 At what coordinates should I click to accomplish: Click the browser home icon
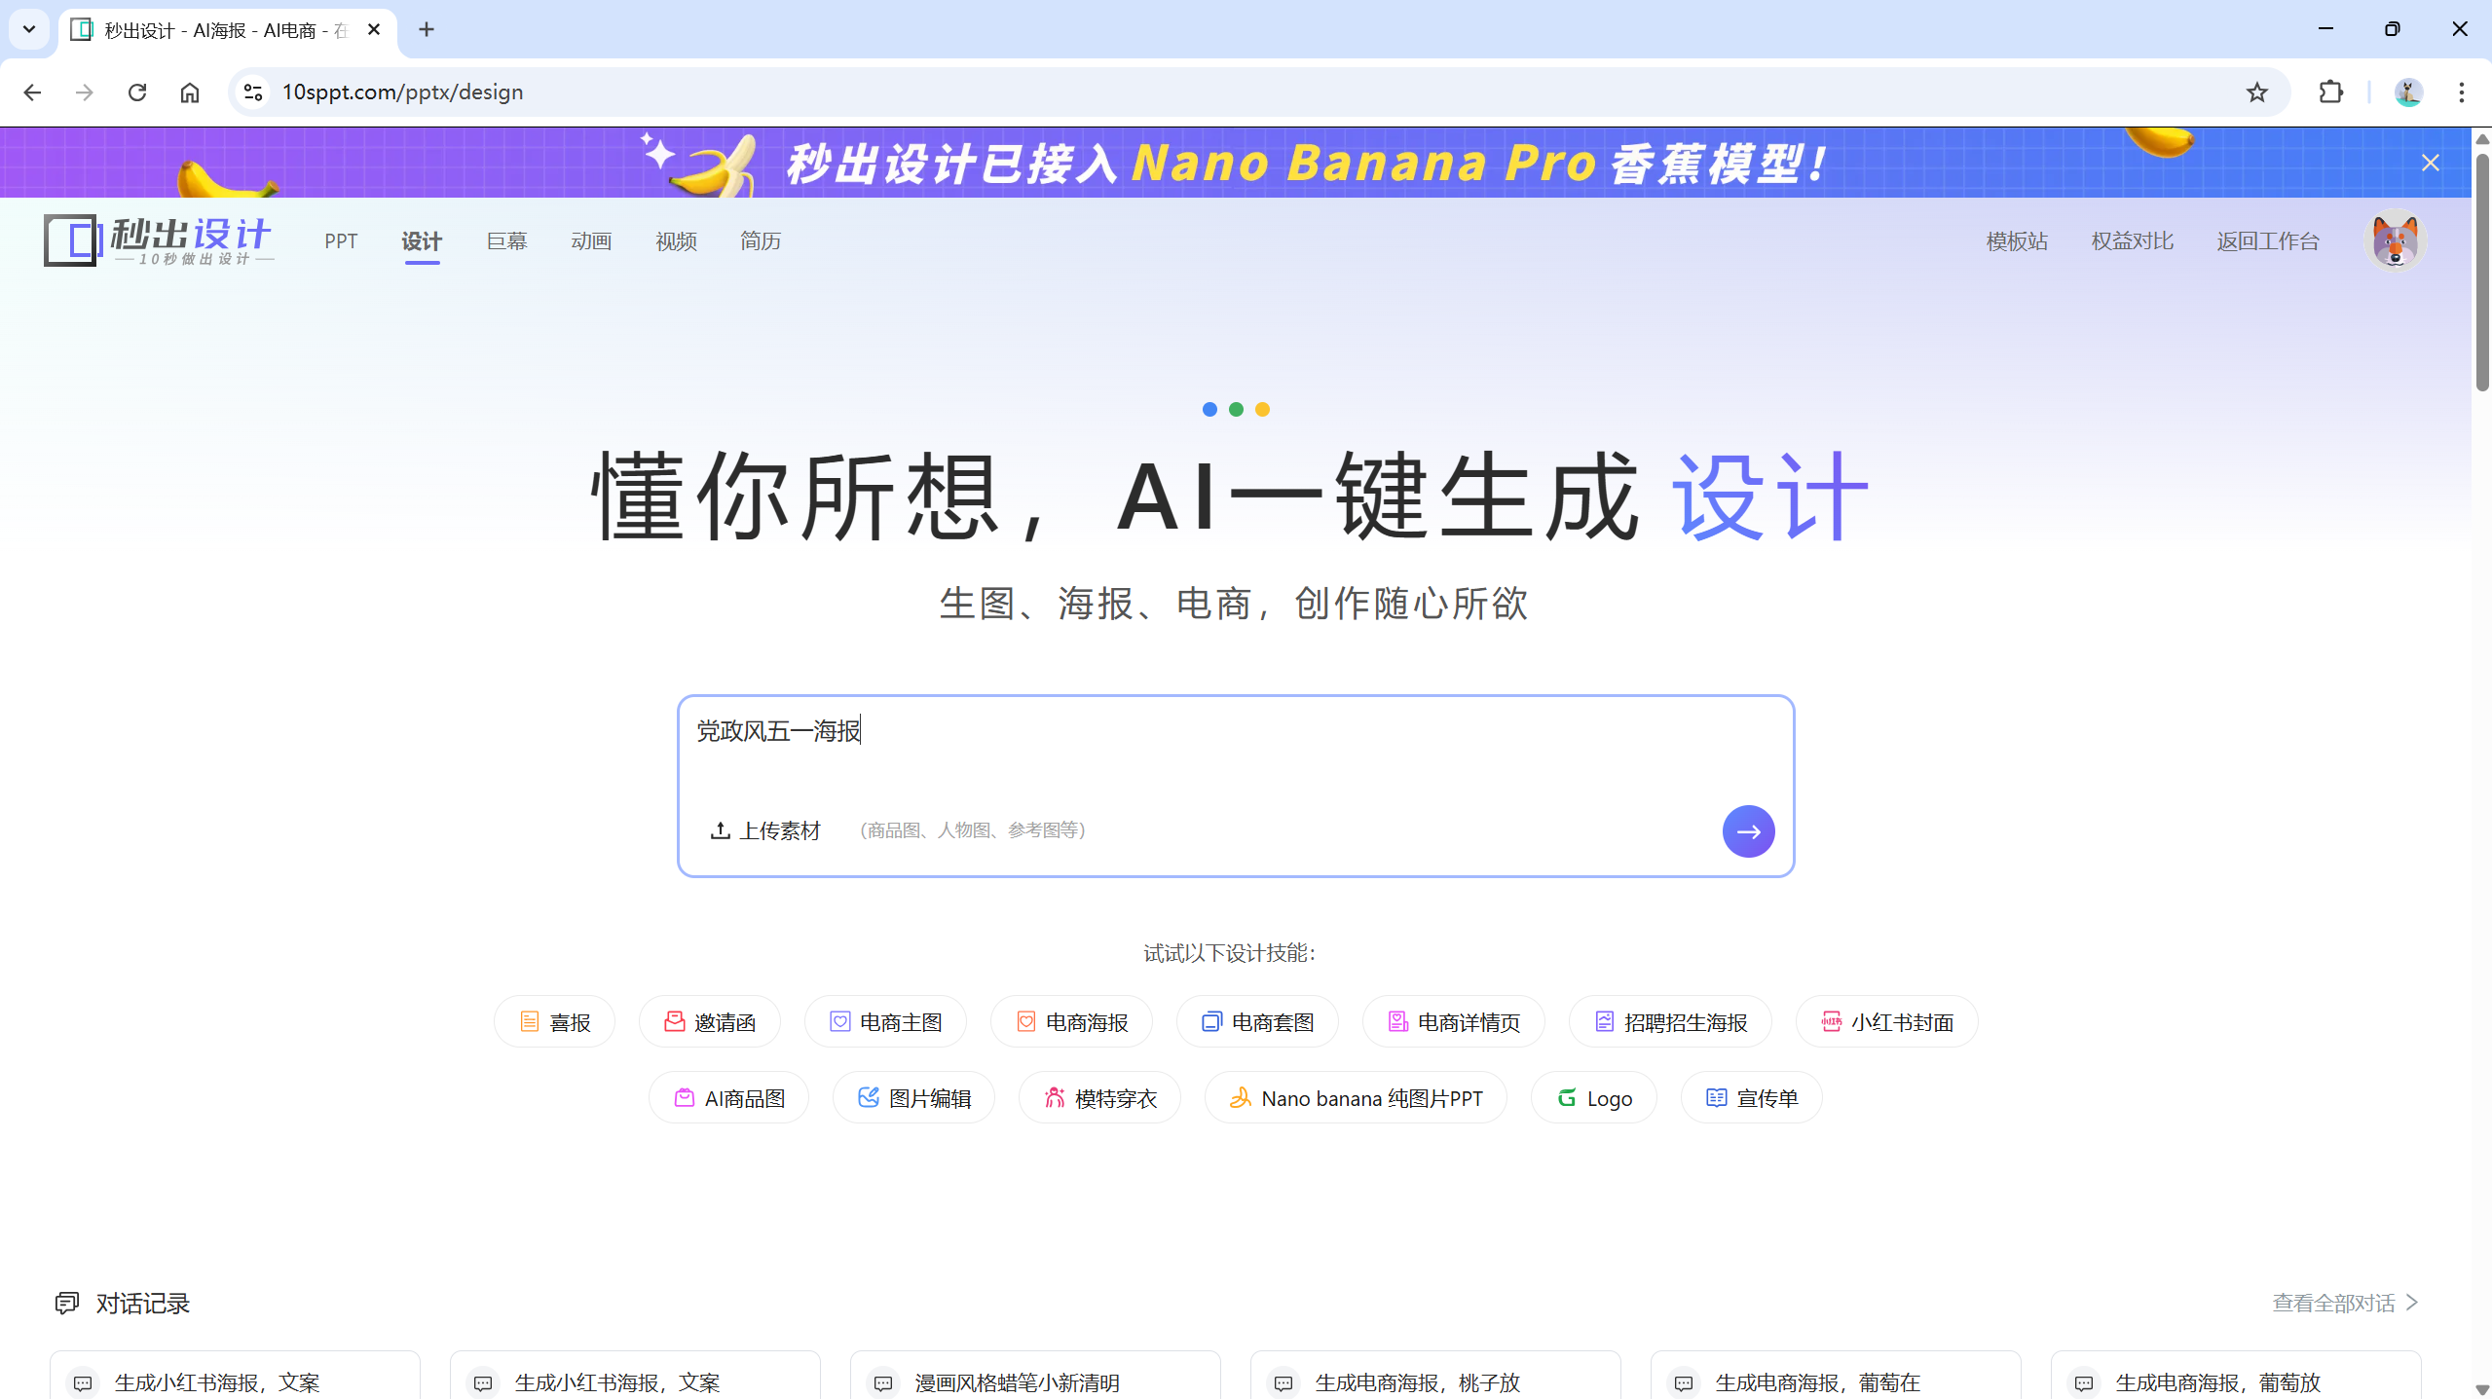190,92
